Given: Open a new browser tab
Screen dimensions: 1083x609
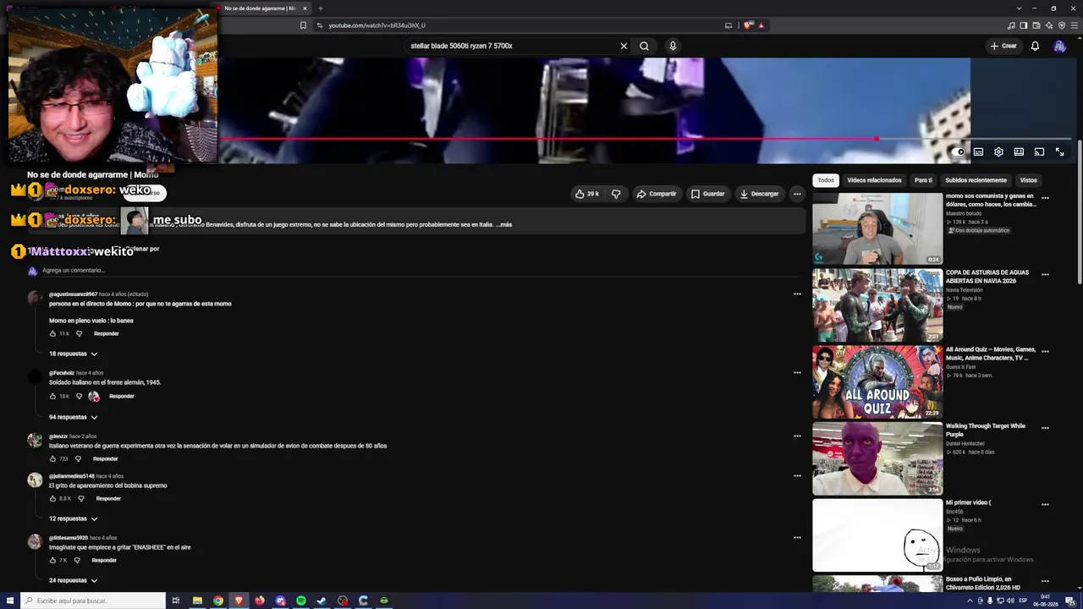Looking at the screenshot, I should point(320,8).
